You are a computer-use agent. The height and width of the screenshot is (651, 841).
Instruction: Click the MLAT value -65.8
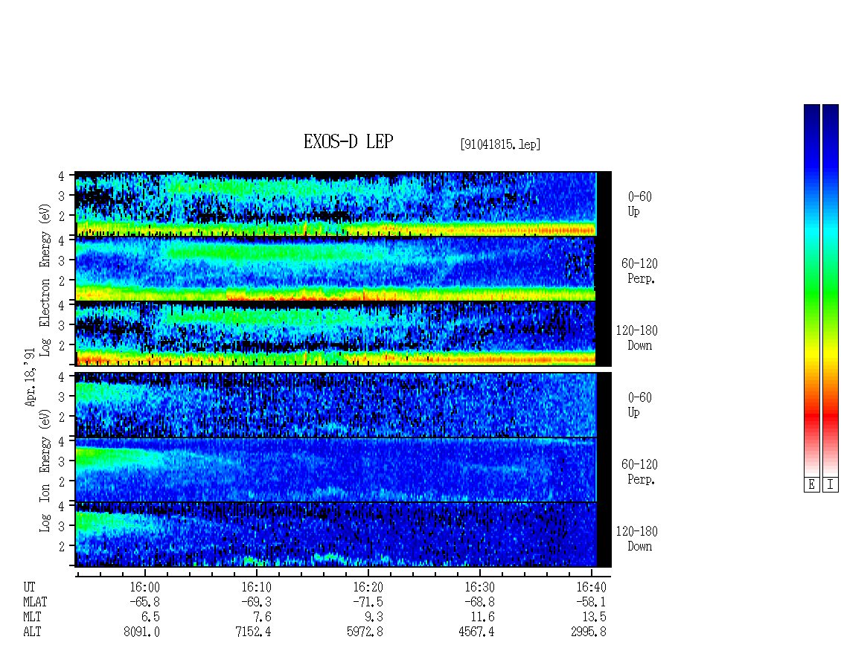pos(144,602)
